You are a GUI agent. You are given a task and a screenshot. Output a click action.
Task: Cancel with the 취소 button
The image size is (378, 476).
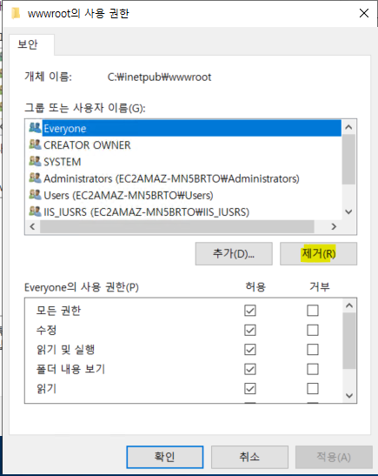tap(249, 457)
